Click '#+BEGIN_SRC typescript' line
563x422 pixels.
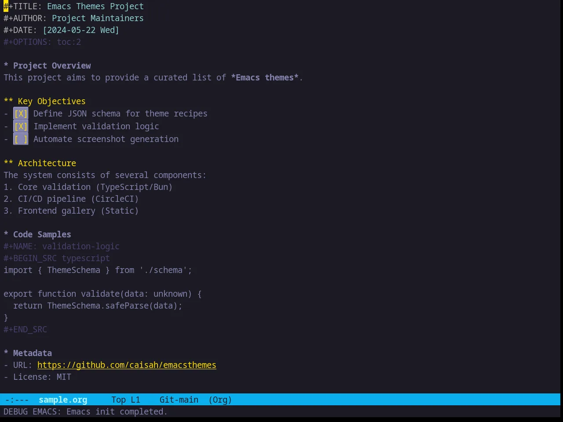click(57, 258)
